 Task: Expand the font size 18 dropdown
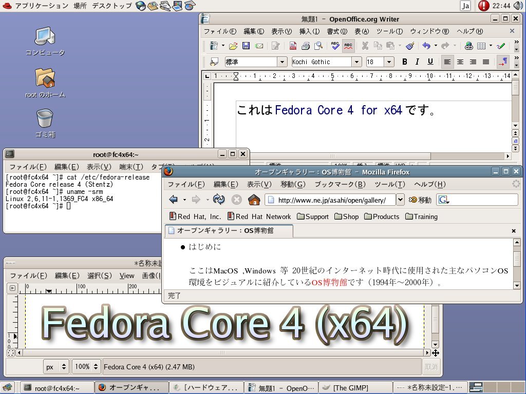tap(389, 62)
